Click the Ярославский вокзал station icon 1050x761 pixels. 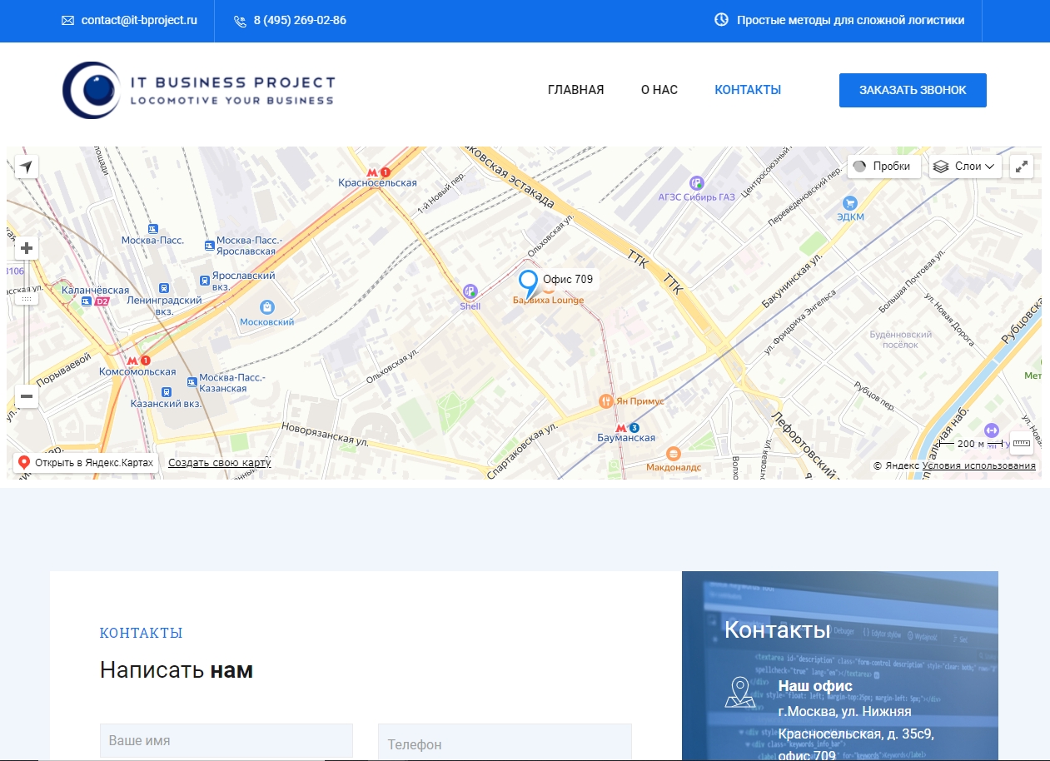(205, 281)
